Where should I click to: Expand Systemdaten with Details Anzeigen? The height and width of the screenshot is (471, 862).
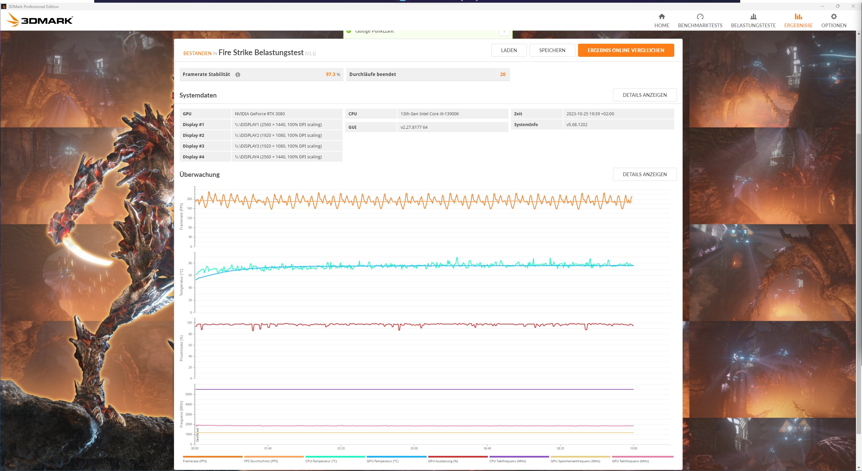645,95
